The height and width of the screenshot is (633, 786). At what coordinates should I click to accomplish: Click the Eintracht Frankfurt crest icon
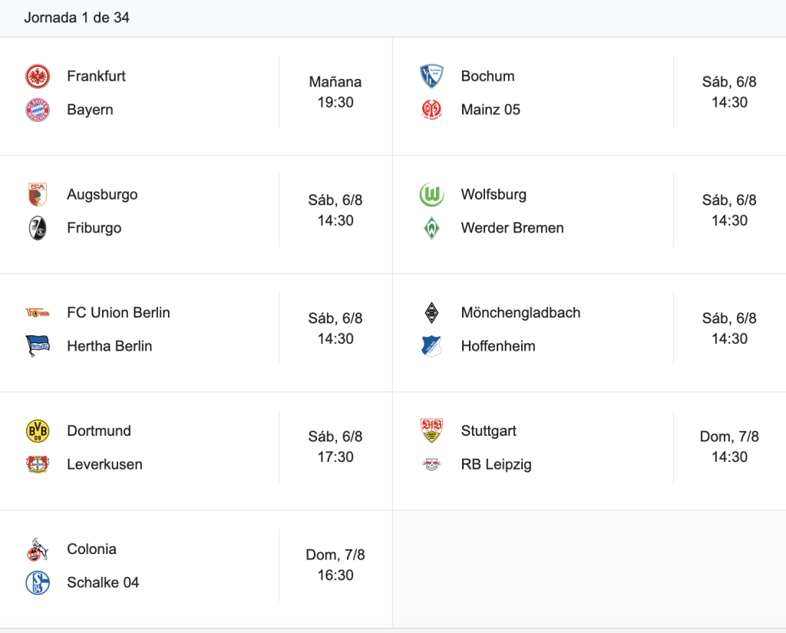[38, 76]
